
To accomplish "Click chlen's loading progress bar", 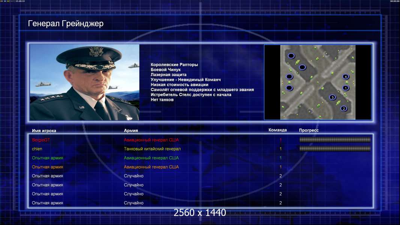I will (x=335, y=148).
